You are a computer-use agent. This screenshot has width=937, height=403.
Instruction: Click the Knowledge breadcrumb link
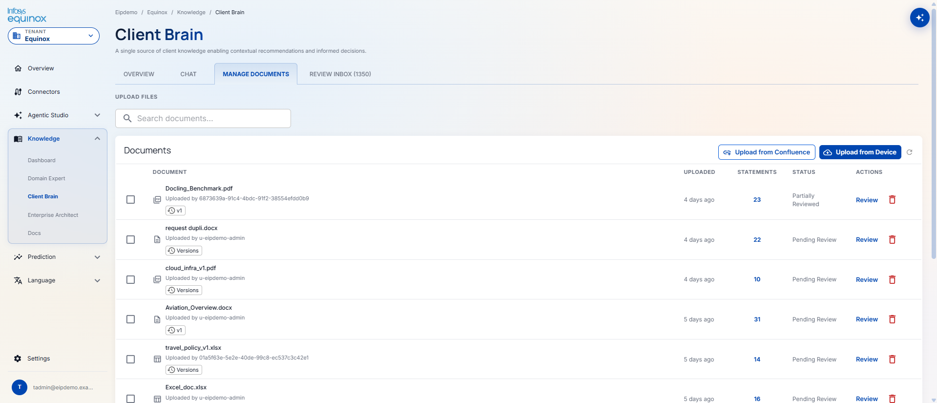tap(191, 12)
